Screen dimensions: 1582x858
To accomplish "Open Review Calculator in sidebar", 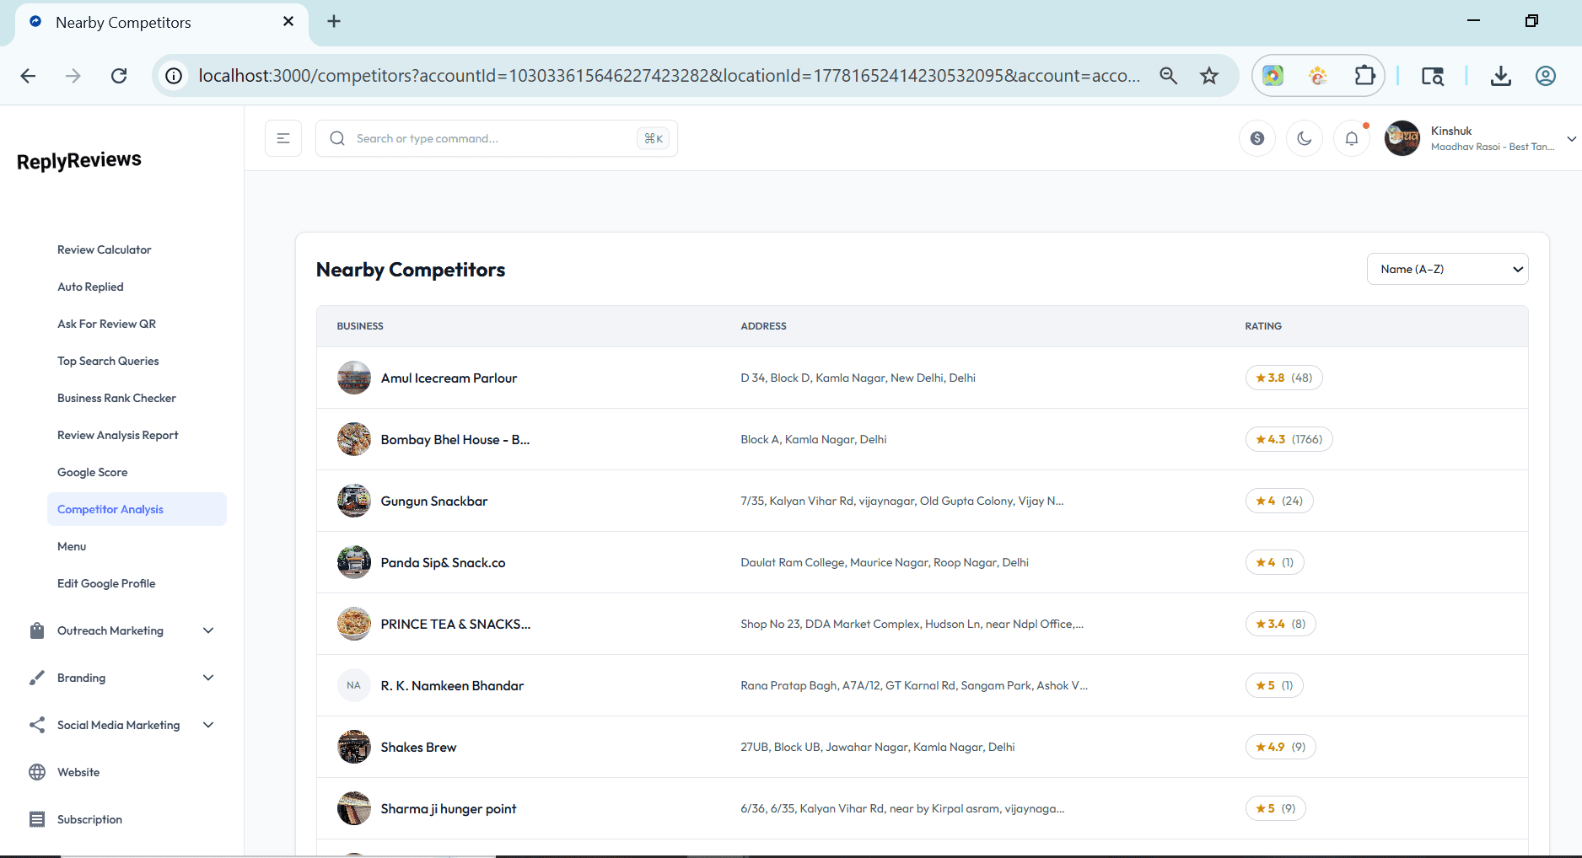I will pyautogui.click(x=105, y=249).
